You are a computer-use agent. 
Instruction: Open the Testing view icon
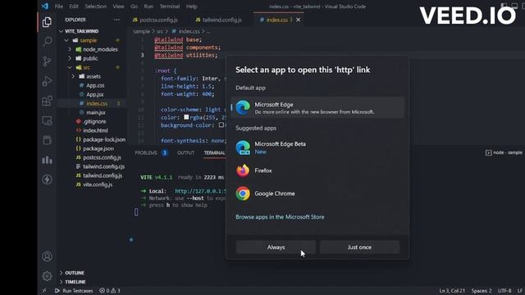(x=47, y=140)
